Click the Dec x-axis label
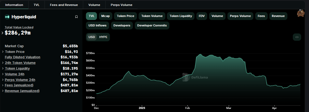Screen dimensions: 309x112 97,108
